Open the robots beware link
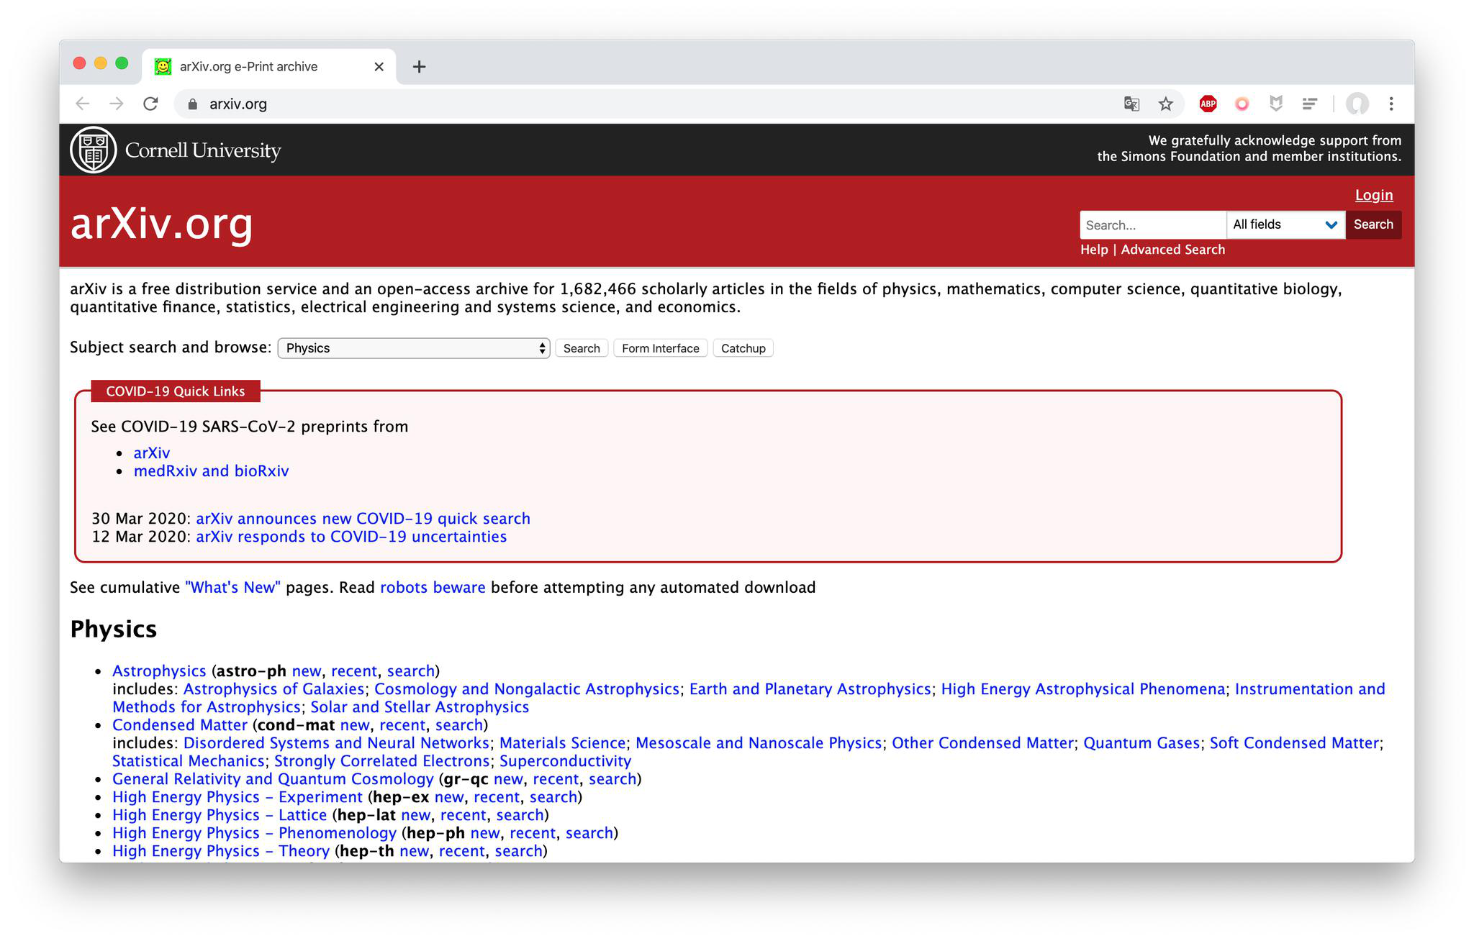Viewport: 1474px width, 941px height. tap(433, 588)
